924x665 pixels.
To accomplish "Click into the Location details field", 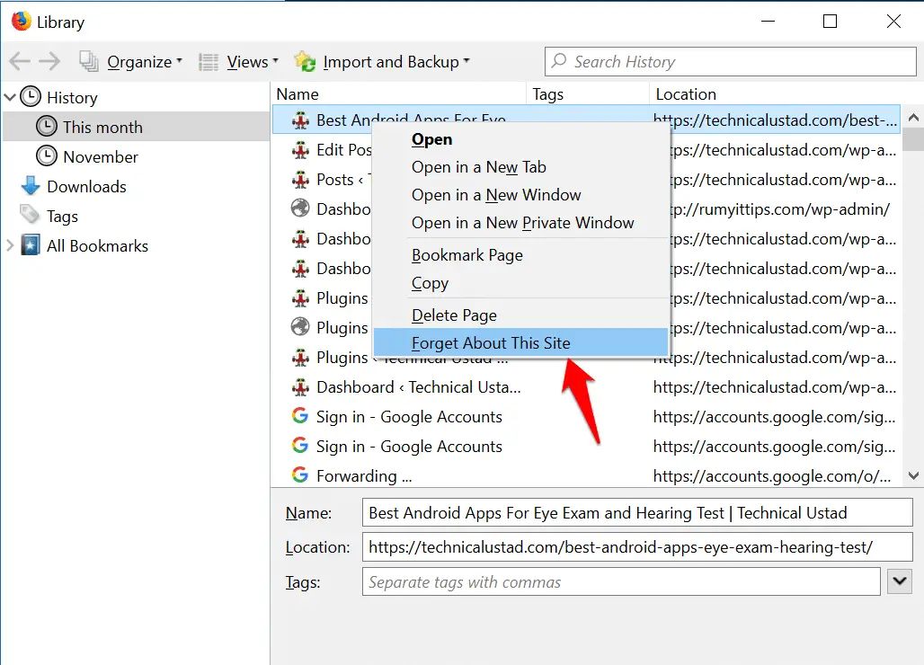I will tap(637, 547).
